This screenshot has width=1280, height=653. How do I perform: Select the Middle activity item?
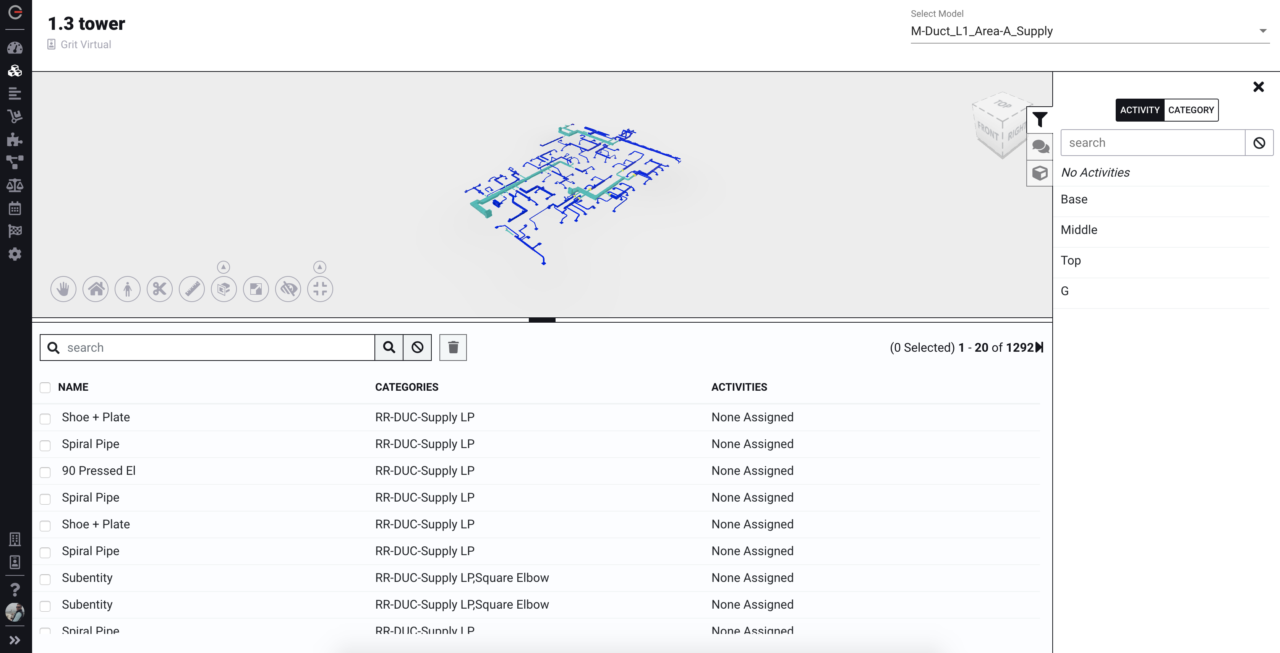pos(1079,230)
